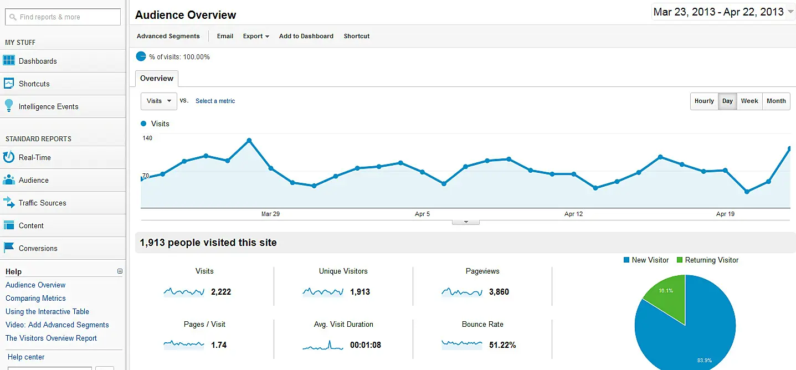The image size is (796, 370).
Task: Open The Visitors Overview Report help link
Action: [x=51, y=338]
